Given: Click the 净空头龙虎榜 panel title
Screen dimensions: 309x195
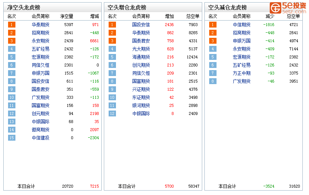Looking at the screenshot, I should pyautogui.click(x=23, y=7).
